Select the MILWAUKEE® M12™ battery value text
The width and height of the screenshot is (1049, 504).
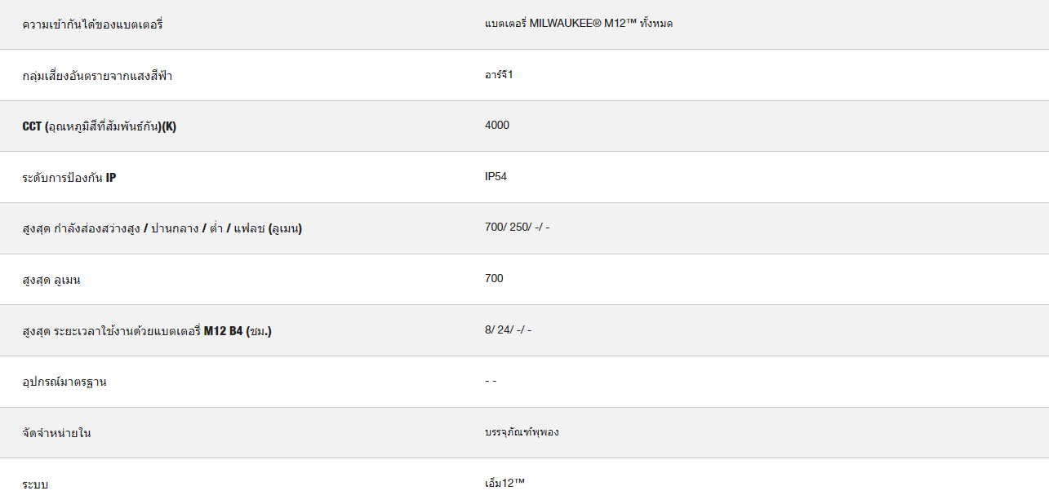[x=579, y=23]
